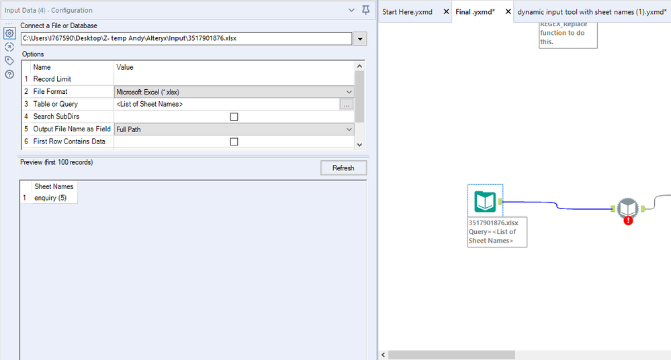
Task: Open the Annotation tag icon in sidebar
Action: (9, 60)
